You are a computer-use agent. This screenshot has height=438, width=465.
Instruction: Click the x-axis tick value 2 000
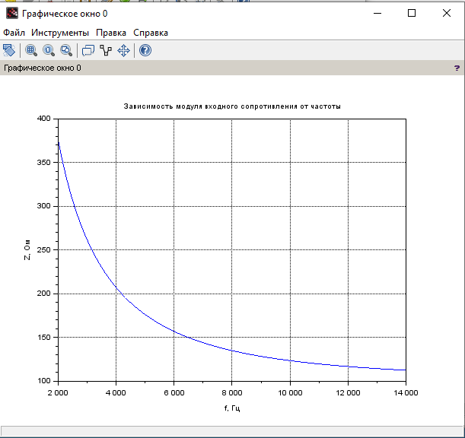58,392
